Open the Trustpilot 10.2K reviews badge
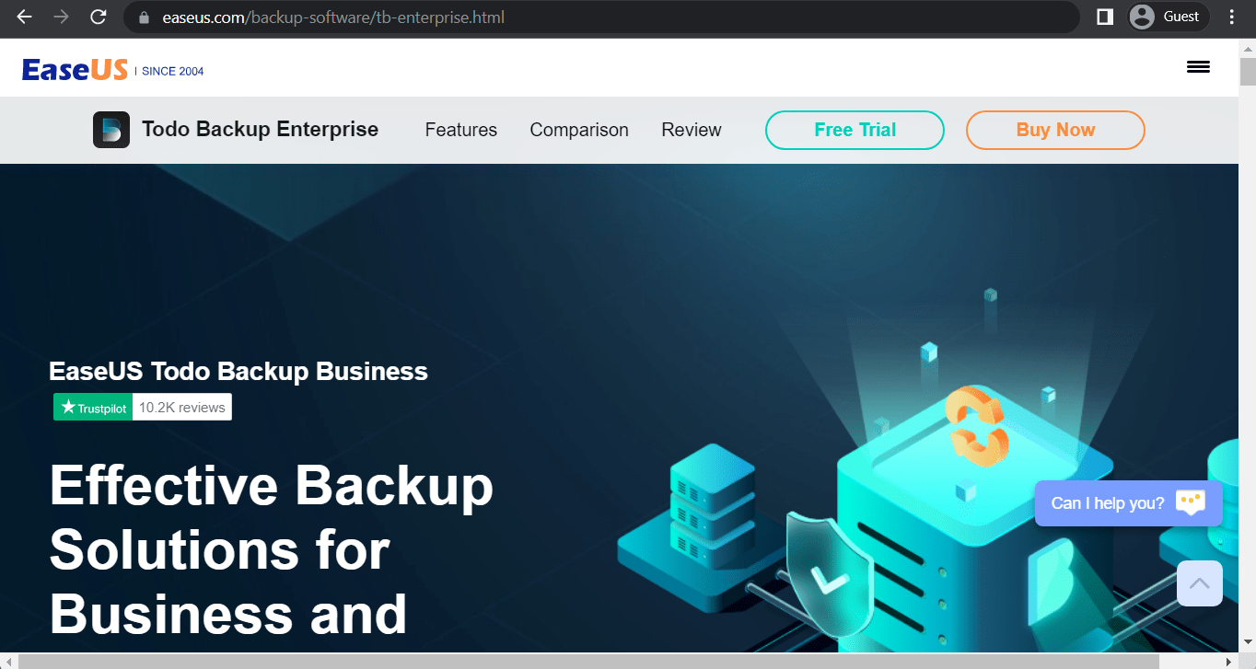Screen dimensions: 1256x669 (x=143, y=407)
